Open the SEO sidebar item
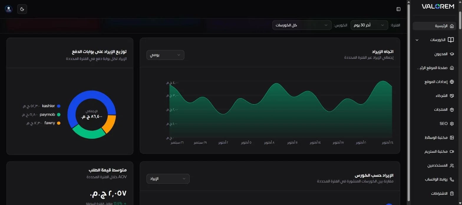 (434, 124)
